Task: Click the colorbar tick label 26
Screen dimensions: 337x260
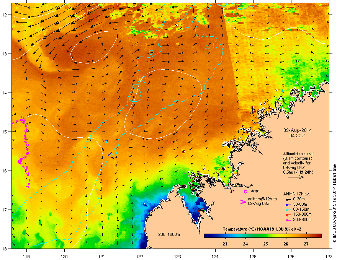Action: pyautogui.click(x=286, y=244)
